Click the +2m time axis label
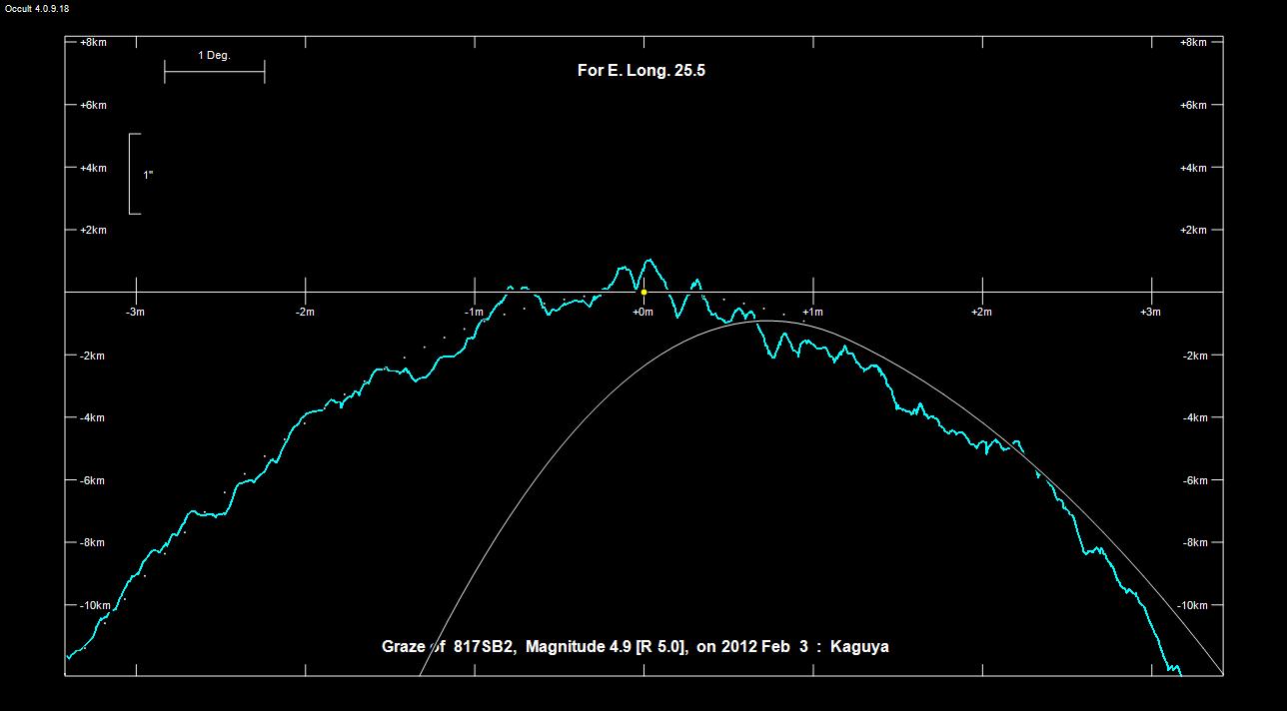This screenshot has width=1287, height=711. click(x=981, y=313)
